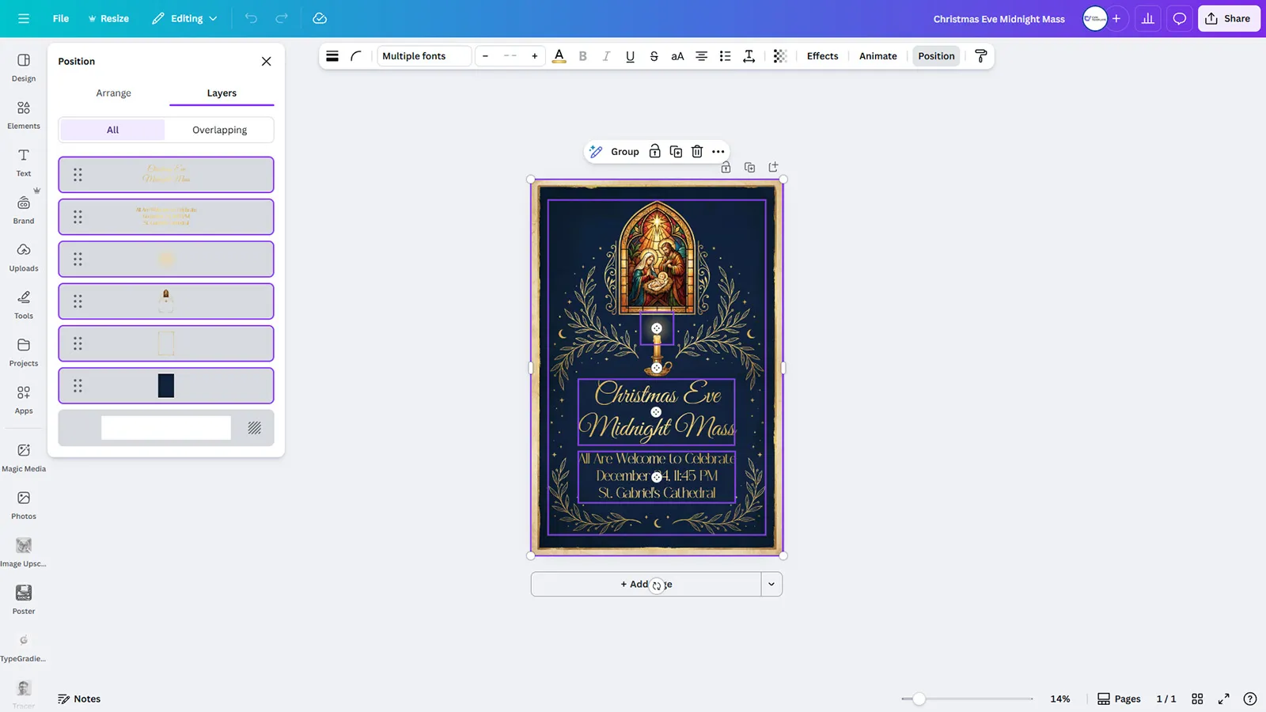Select the dark navy background layer thumbnail
This screenshot has width=1266, height=712.
click(x=165, y=385)
